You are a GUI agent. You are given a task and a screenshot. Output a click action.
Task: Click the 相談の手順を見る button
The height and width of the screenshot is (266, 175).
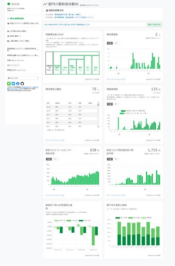tap(154, 25)
